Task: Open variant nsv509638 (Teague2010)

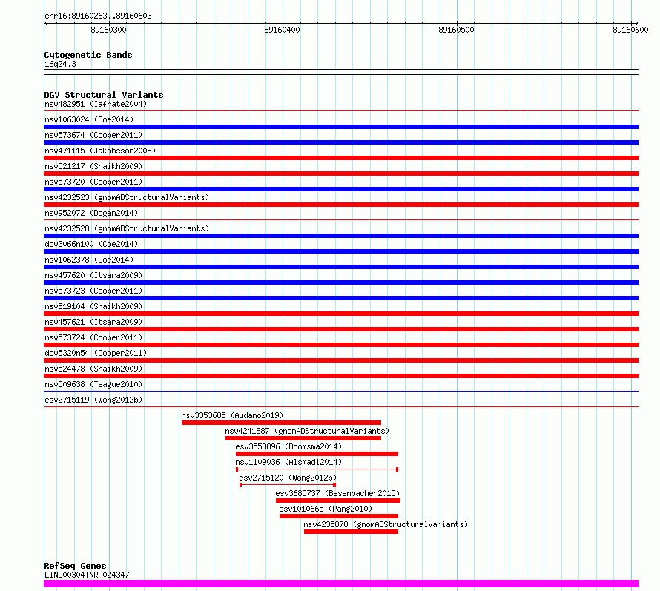Action: pyautogui.click(x=93, y=385)
